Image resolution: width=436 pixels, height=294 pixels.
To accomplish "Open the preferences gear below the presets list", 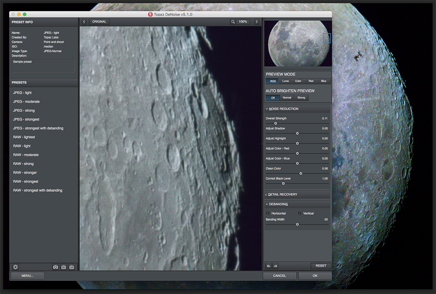I will click(x=16, y=267).
